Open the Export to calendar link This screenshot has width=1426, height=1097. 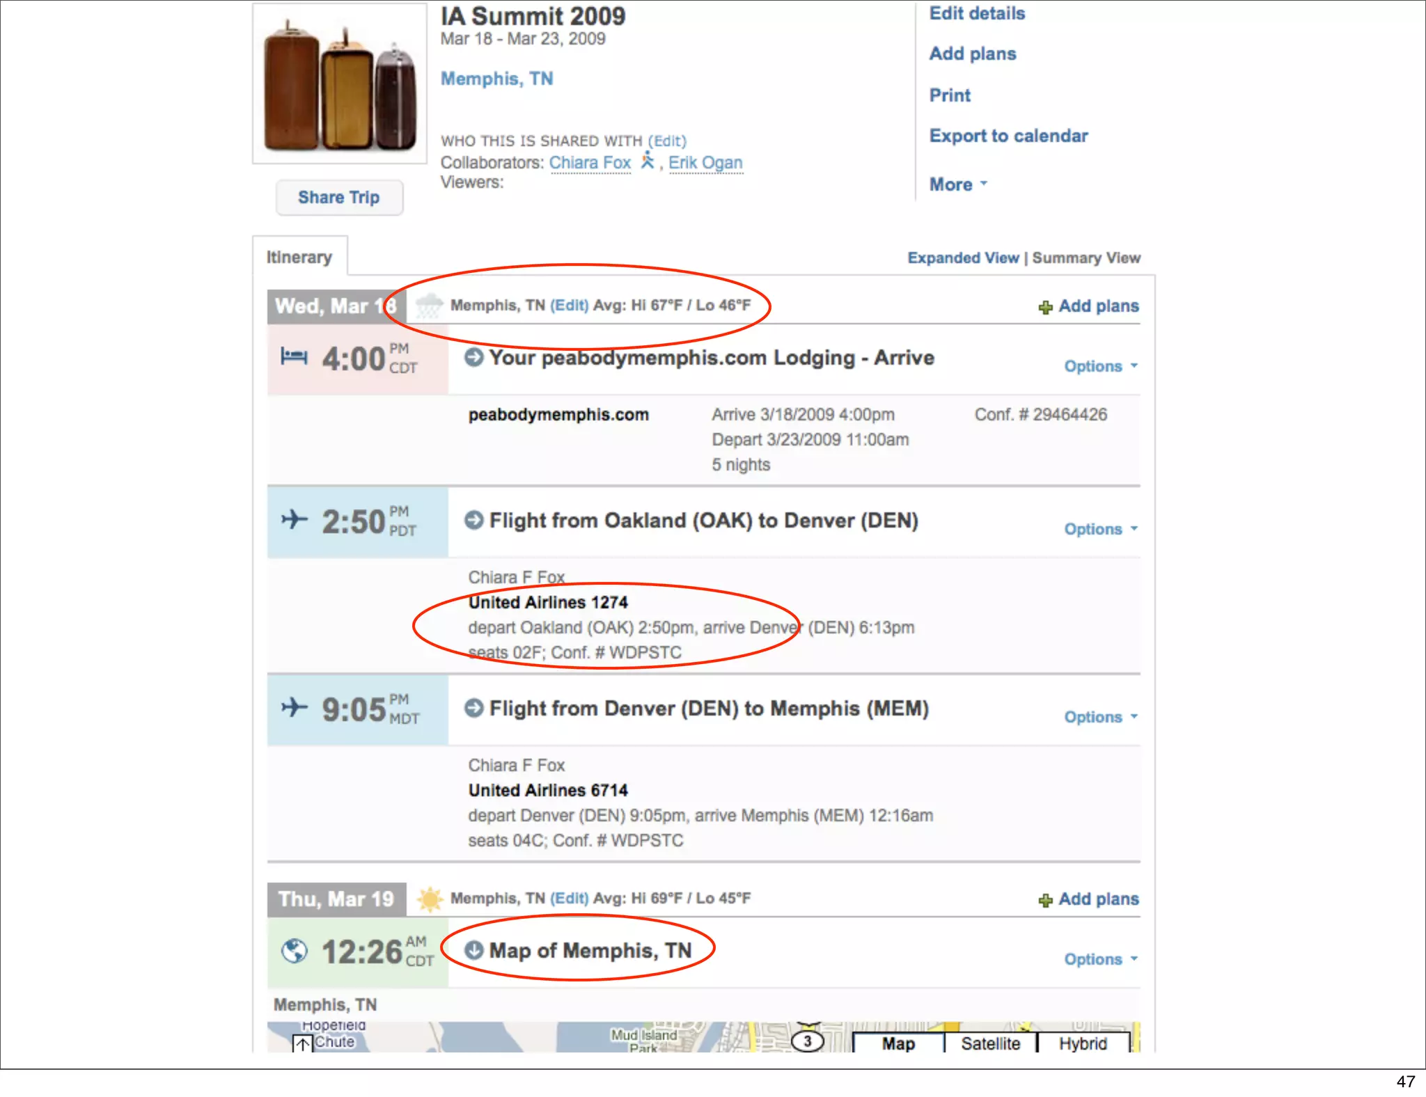pos(1008,136)
